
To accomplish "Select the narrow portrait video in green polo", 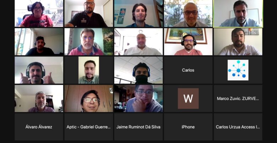I will coord(89,70).
